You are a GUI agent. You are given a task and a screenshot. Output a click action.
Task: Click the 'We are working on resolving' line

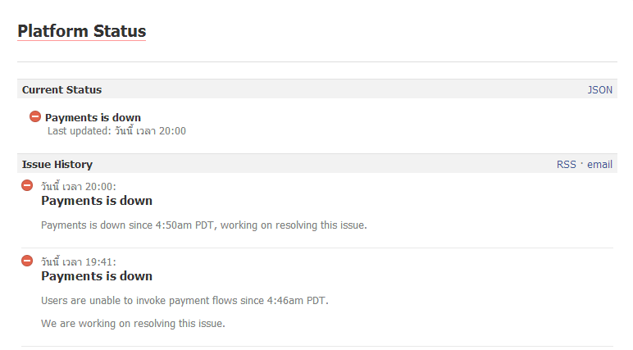click(133, 323)
